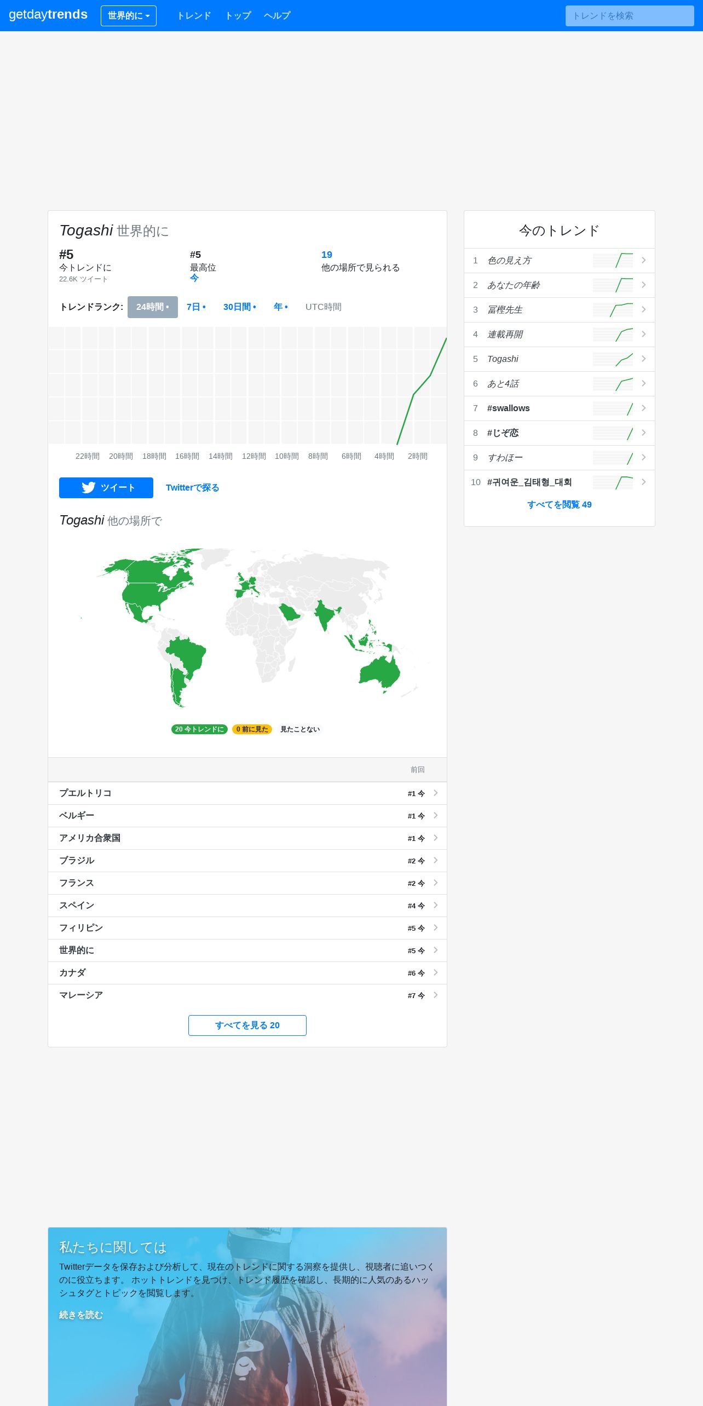The height and width of the screenshot is (1406, 703).
Task: Click the sparkline chart for #swallows
Action: (x=613, y=408)
